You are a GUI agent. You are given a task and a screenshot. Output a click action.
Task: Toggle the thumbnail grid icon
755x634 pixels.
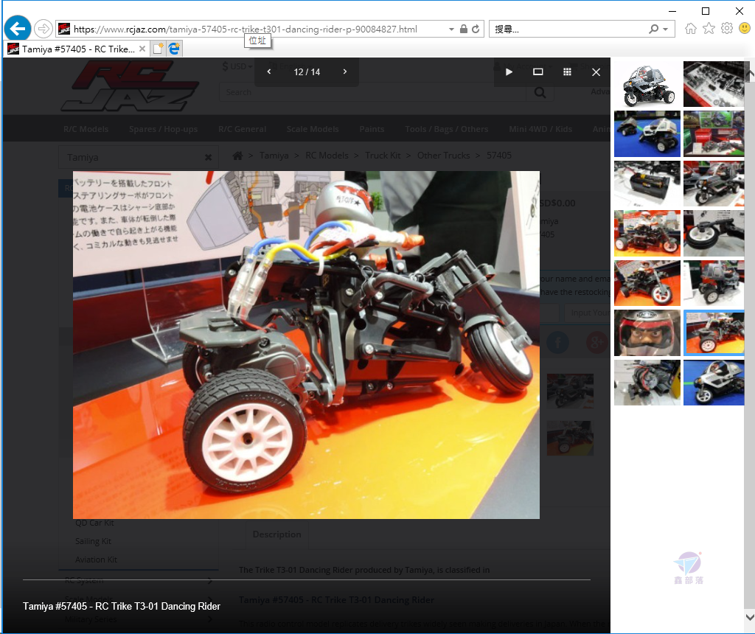point(567,72)
